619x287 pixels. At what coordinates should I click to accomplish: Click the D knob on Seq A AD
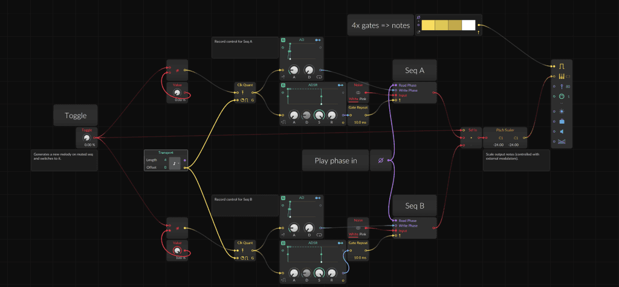pyautogui.click(x=309, y=70)
